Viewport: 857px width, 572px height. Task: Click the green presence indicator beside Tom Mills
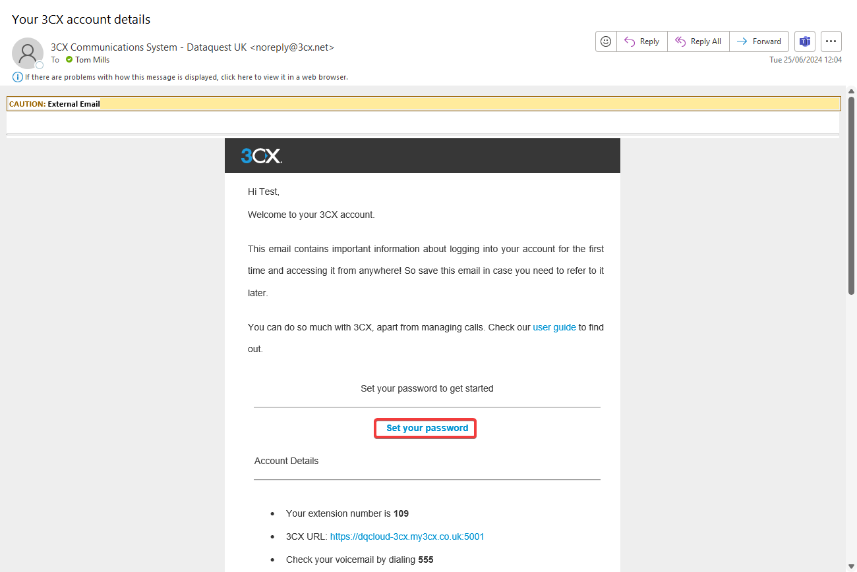[x=69, y=60]
